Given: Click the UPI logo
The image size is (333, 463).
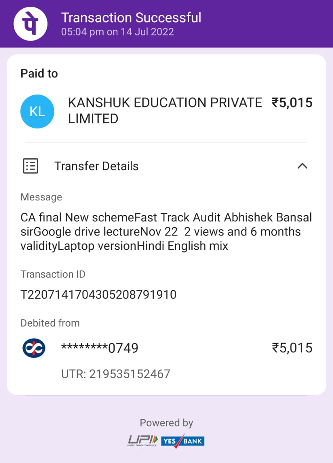Looking at the screenshot, I should [143, 441].
